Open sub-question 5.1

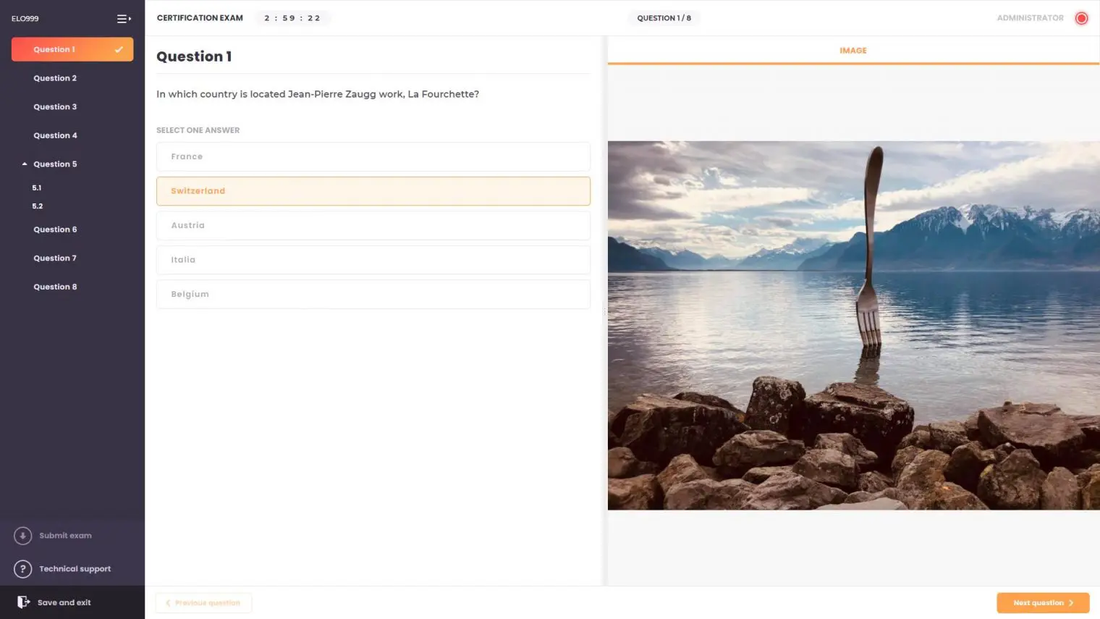37,188
